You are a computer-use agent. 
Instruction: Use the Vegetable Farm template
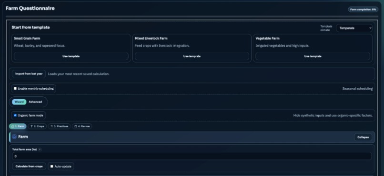click(x=313, y=56)
